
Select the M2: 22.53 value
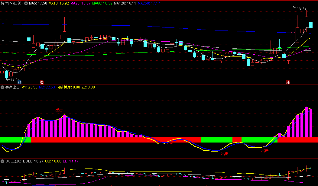(x=47, y=87)
